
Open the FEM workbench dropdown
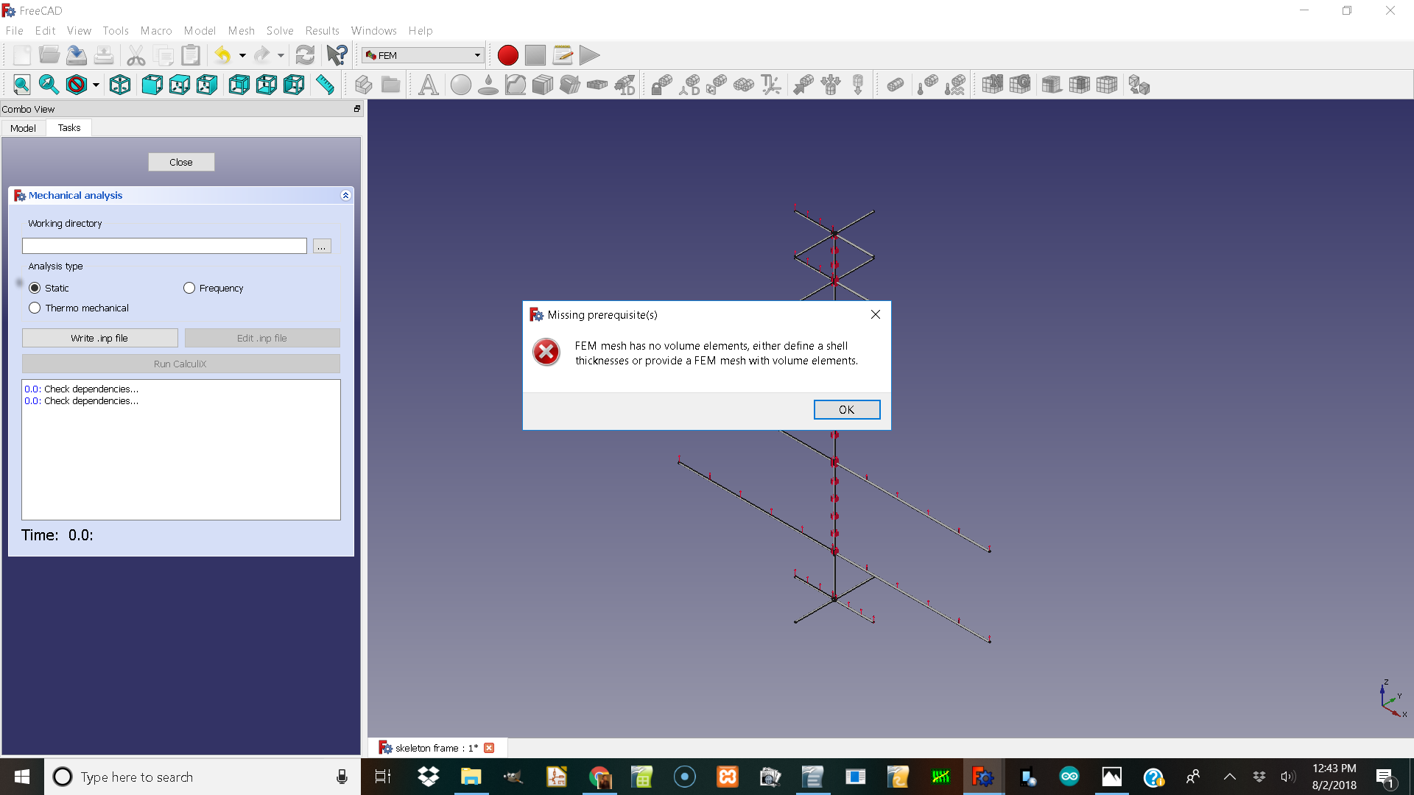pos(423,55)
